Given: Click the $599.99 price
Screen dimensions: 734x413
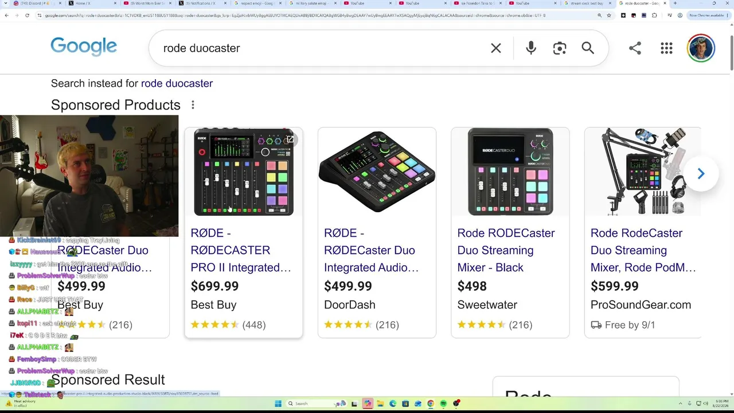Looking at the screenshot, I should 614,286.
